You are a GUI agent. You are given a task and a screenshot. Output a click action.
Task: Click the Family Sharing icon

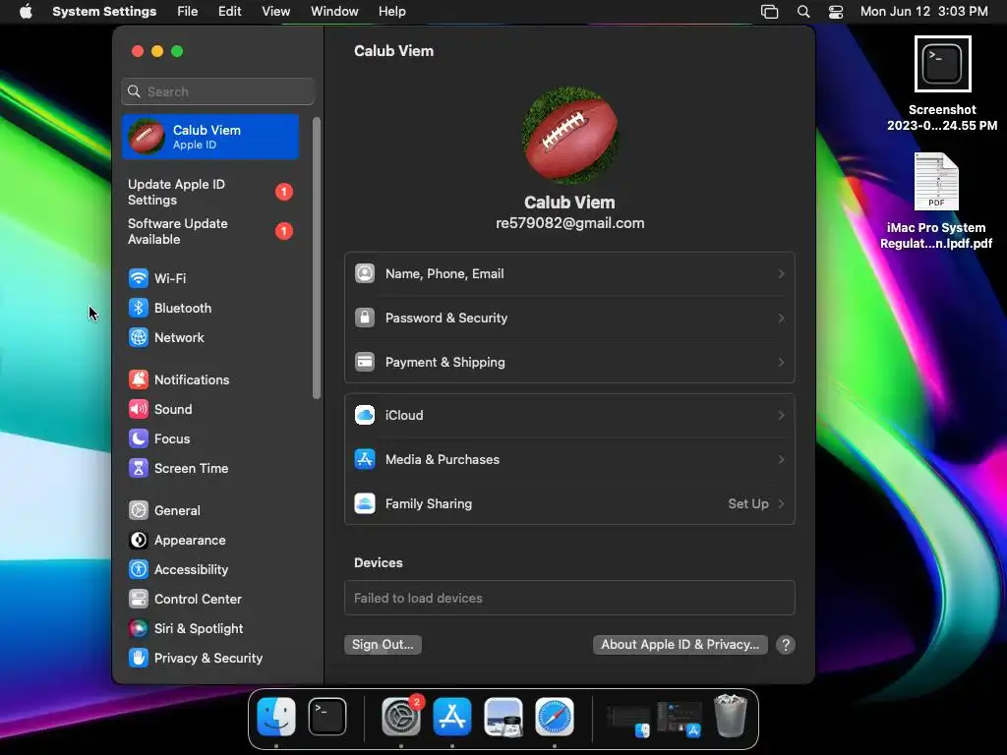pos(365,503)
